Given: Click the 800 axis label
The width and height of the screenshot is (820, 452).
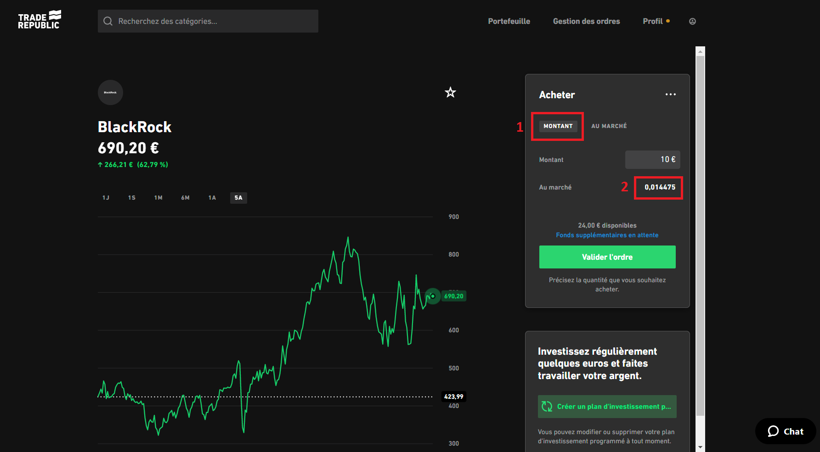Looking at the screenshot, I should [453, 254].
